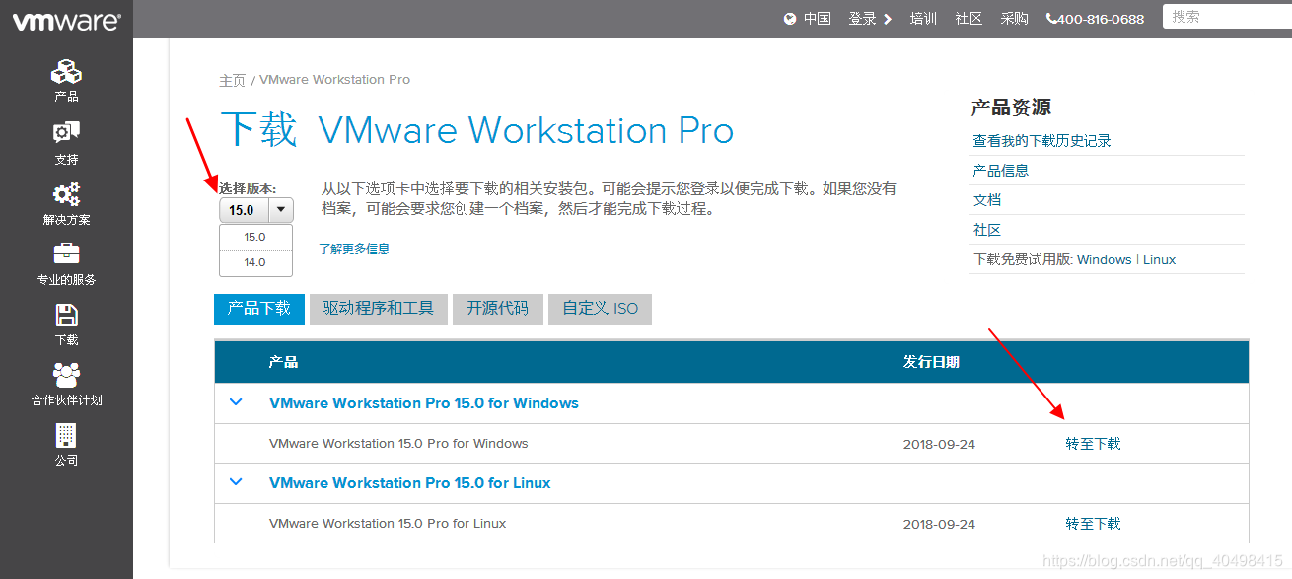This screenshot has height=579, width=1292.
Task: Click VMware Workstation Pro breadcrumb
Action: 334,80
